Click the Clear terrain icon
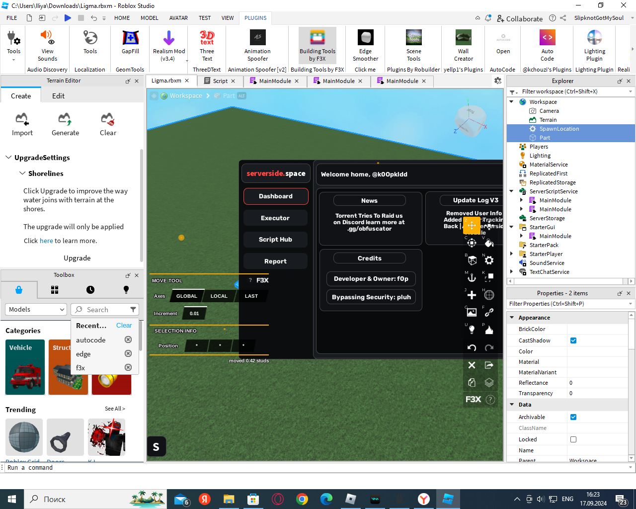Viewport: 636px width, 509px height. [x=108, y=124]
